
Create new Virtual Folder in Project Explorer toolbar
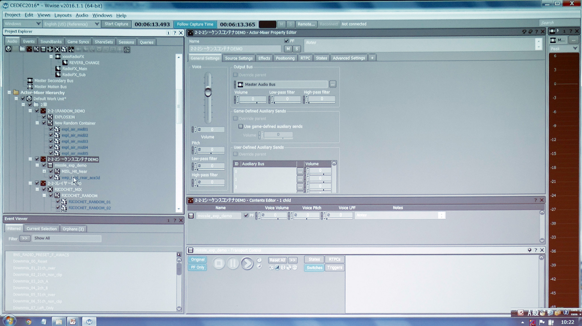(22, 49)
